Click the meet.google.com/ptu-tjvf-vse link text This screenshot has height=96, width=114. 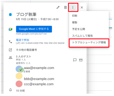pyautogui.click(x=31, y=34)
